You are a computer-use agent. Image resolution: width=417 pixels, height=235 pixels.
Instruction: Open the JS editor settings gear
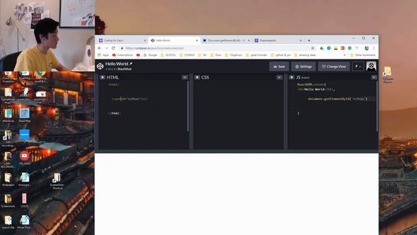tap(291, 77)
